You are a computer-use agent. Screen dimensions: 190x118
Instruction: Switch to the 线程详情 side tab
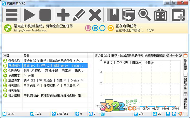[x=186, y=81]
